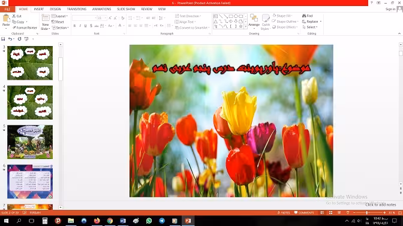
Task: Switch to the DESIGN tab
Action: [x=55, y=9]
